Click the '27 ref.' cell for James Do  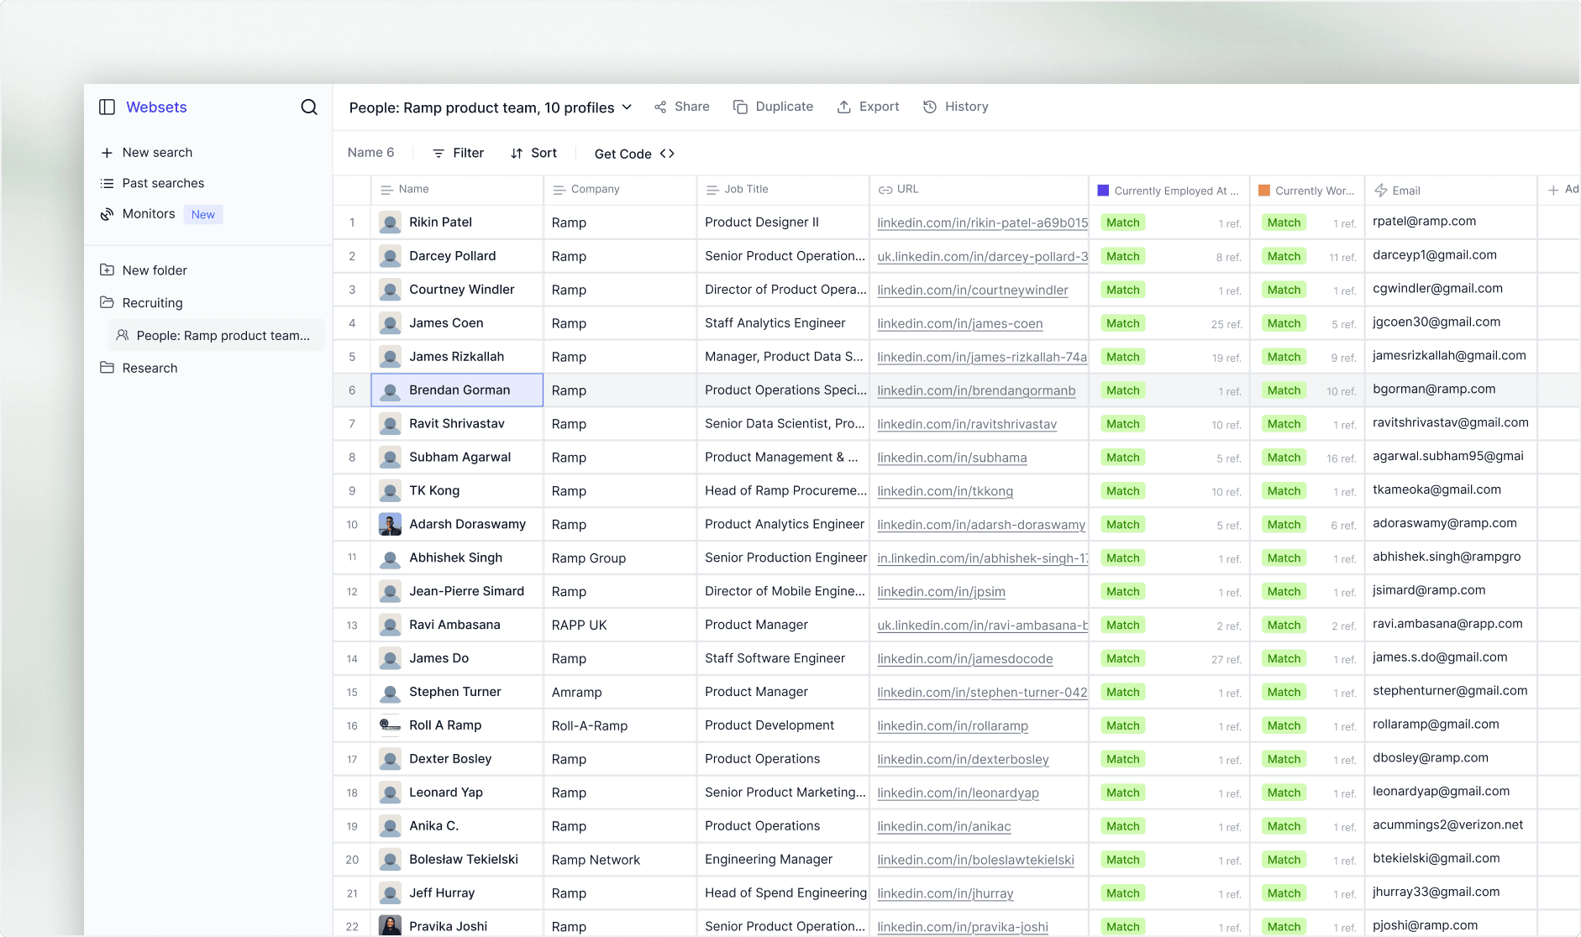coord(1226,660)
